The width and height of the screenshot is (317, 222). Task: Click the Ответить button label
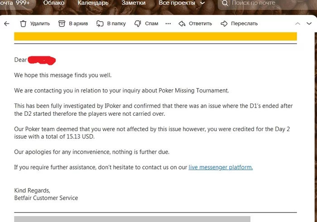[x=200, y=24]
